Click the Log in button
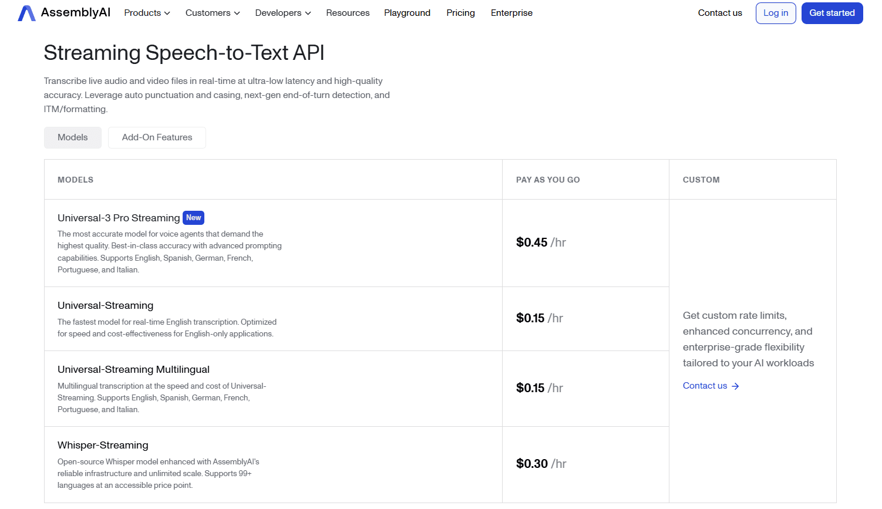The width and height of the screenshot is (882, 509). click(776, 13)
